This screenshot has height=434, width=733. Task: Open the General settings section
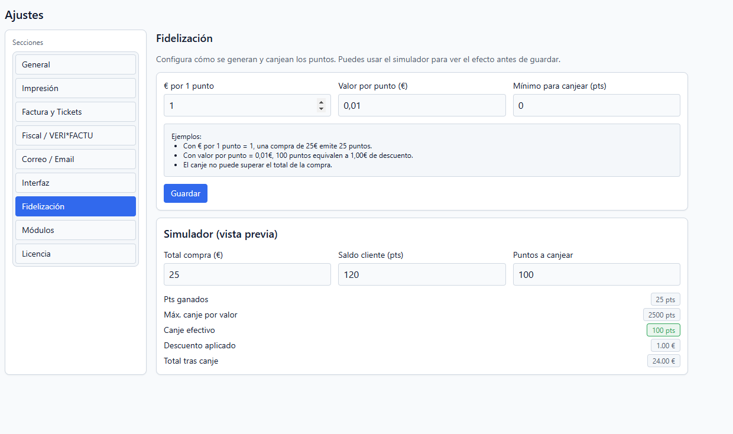point(76,64)
